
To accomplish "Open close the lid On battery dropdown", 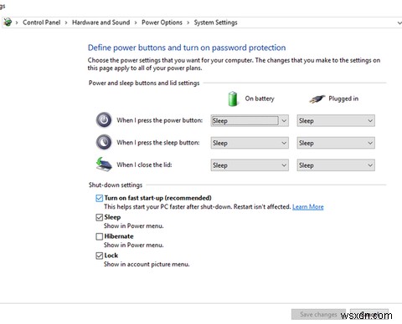I will click(x=250, y=165).
